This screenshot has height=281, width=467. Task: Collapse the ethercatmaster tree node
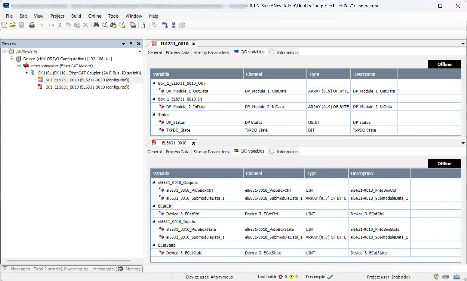click(19, 66)
